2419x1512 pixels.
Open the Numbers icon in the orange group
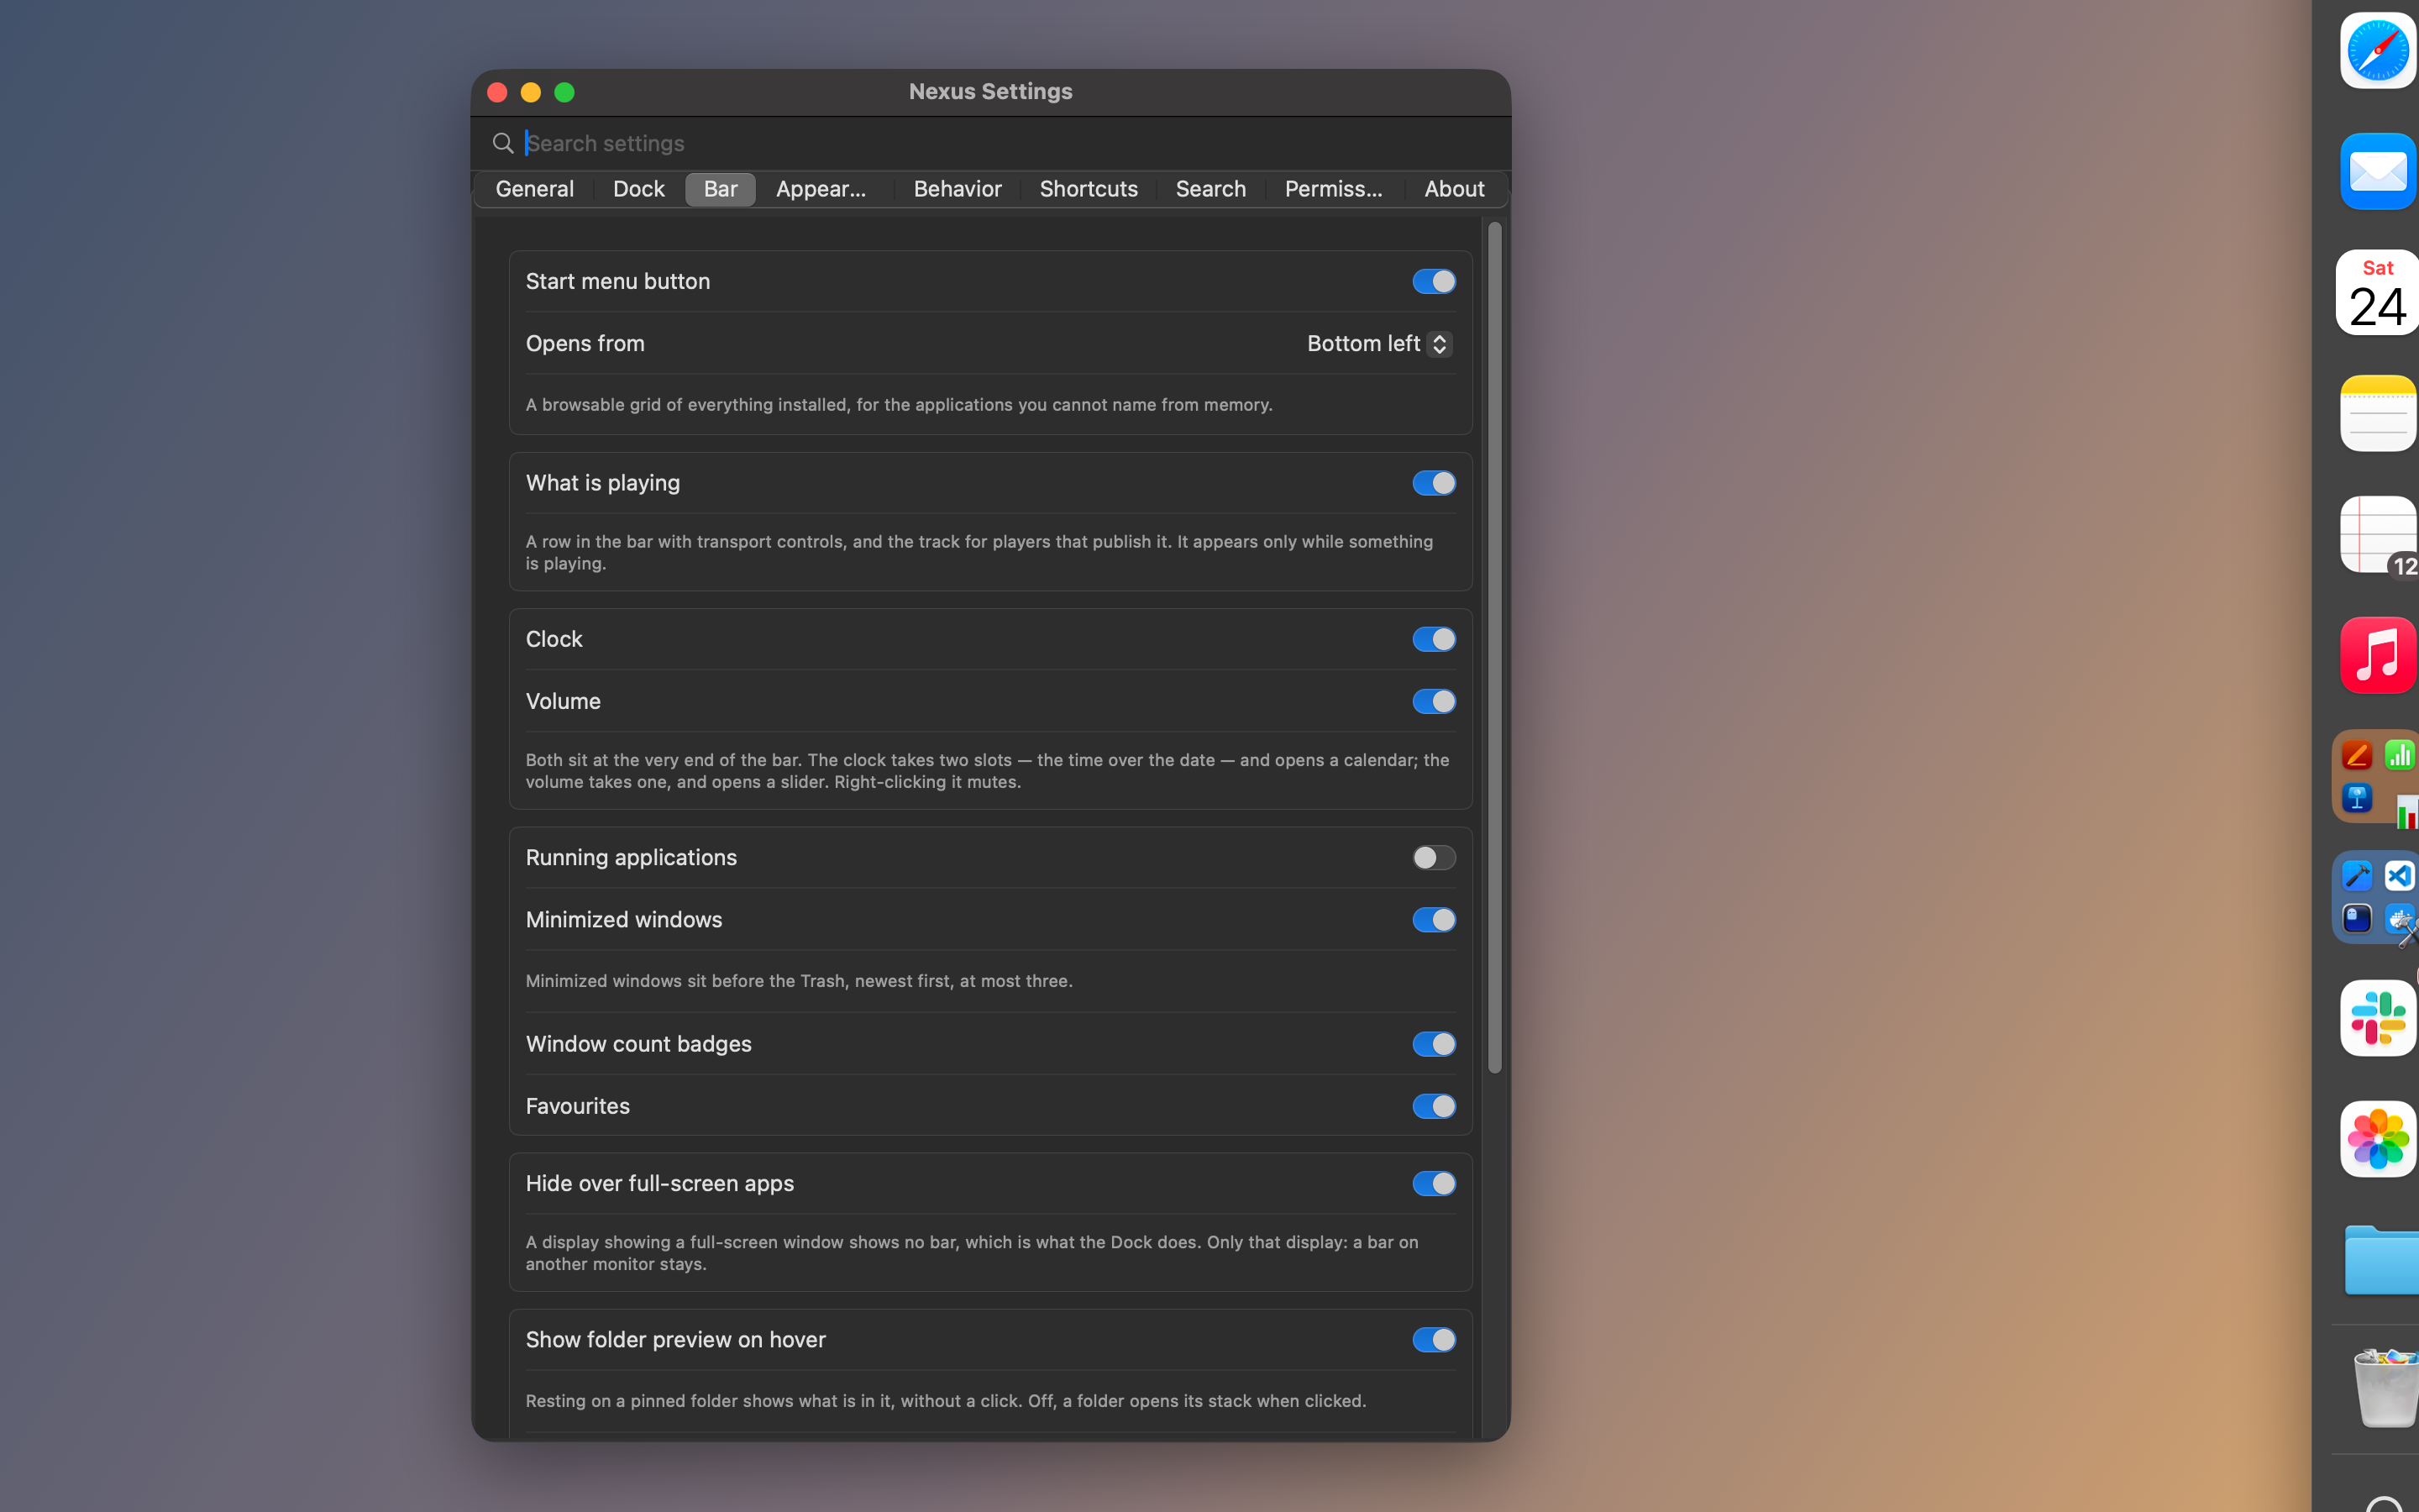click(2400, 755)
